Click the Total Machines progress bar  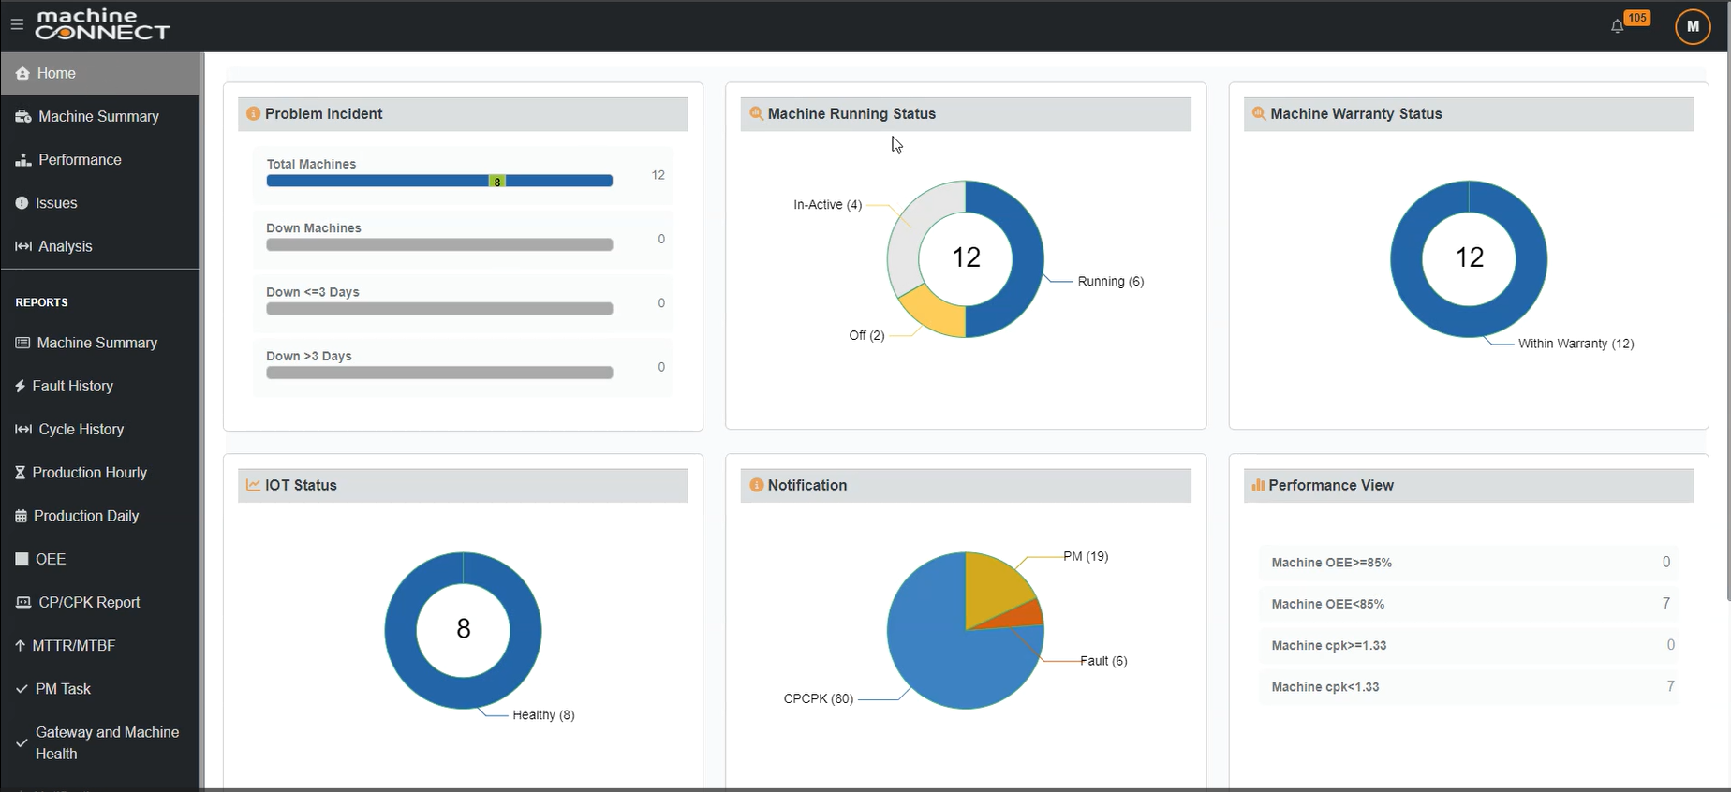coord(438,181)
